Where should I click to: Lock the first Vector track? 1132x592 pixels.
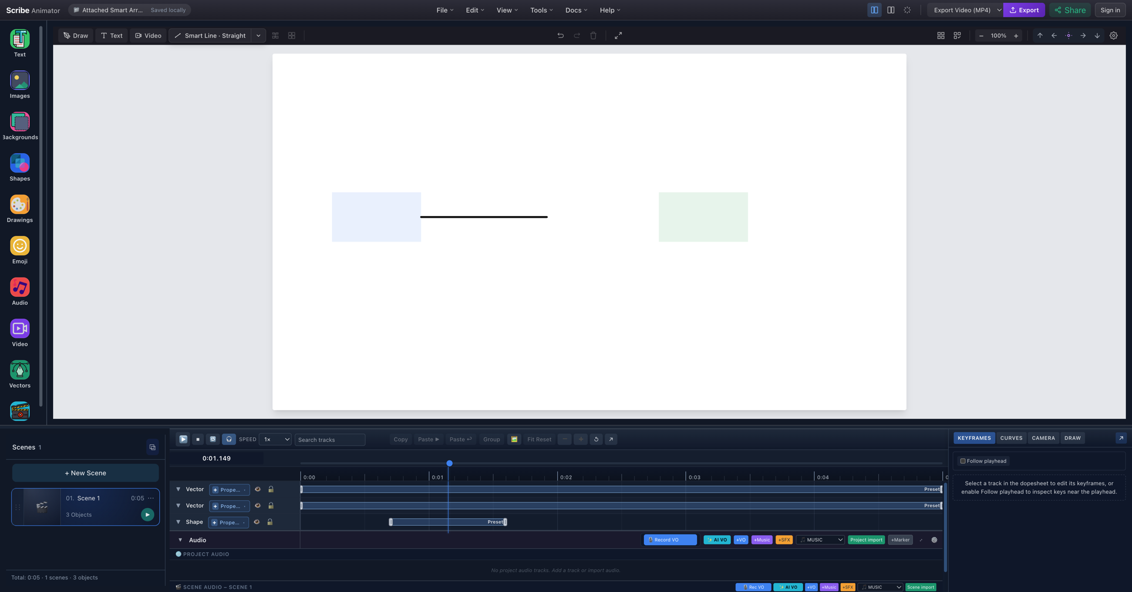[271, 489]
